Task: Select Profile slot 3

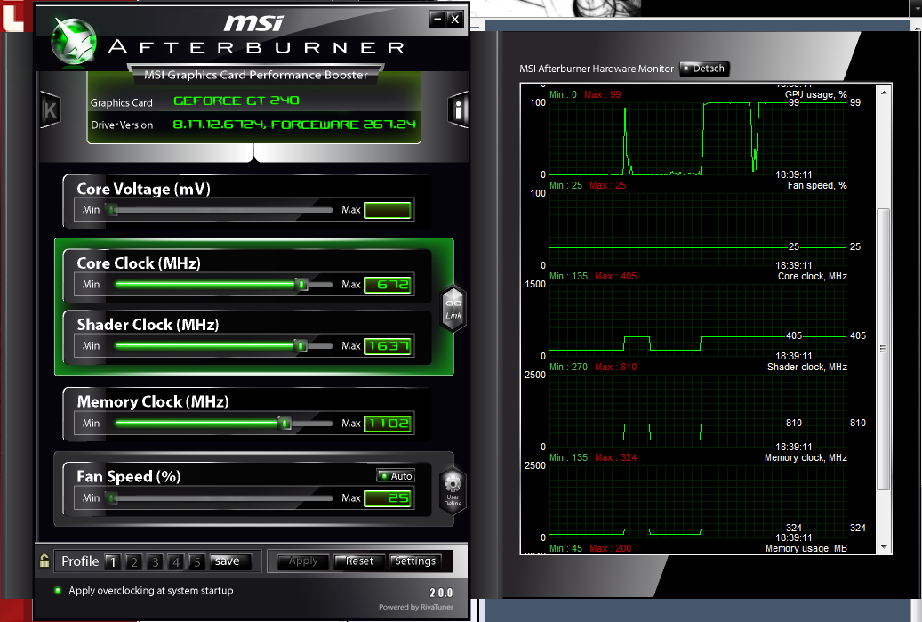Action: click(x=156, y=562)
